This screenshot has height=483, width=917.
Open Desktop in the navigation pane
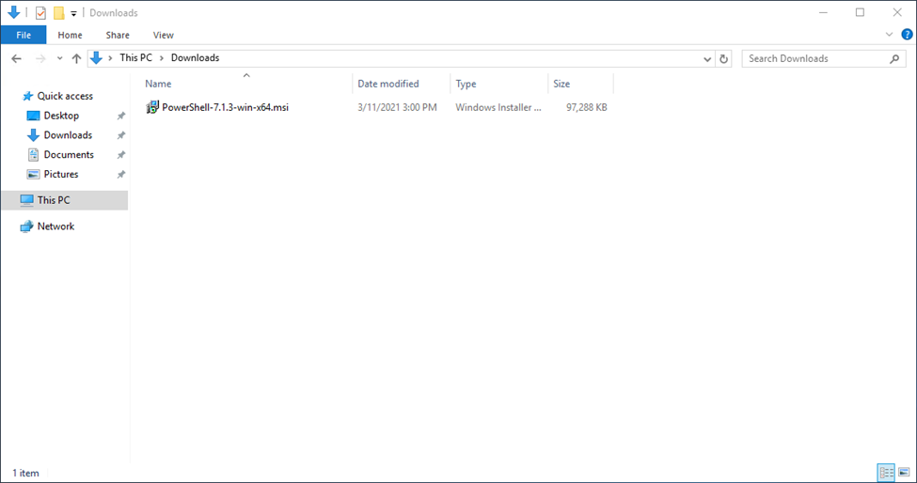point(61,116)
